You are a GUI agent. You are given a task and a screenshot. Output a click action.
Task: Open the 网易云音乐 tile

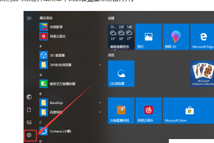(x=148, y=110)
